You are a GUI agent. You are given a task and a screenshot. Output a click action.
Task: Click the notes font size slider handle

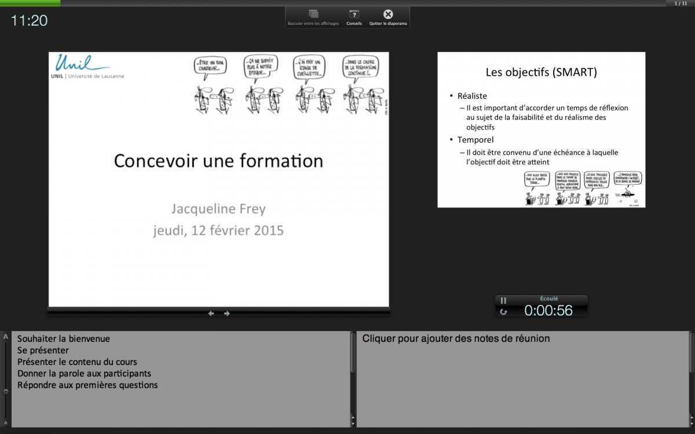click(x=6, y=391)
